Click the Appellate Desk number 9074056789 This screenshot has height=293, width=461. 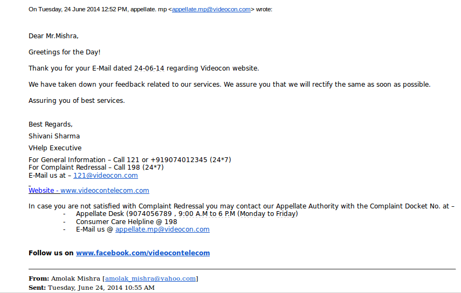(150, 214)
